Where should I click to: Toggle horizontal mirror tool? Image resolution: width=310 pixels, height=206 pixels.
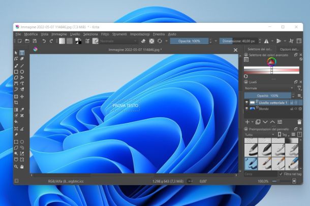[266, 41]
